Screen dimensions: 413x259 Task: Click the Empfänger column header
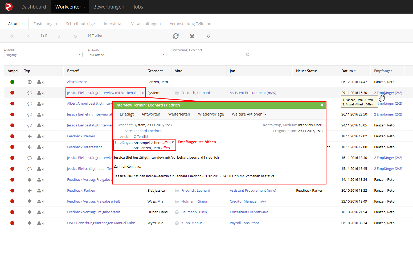click(383, 71)
